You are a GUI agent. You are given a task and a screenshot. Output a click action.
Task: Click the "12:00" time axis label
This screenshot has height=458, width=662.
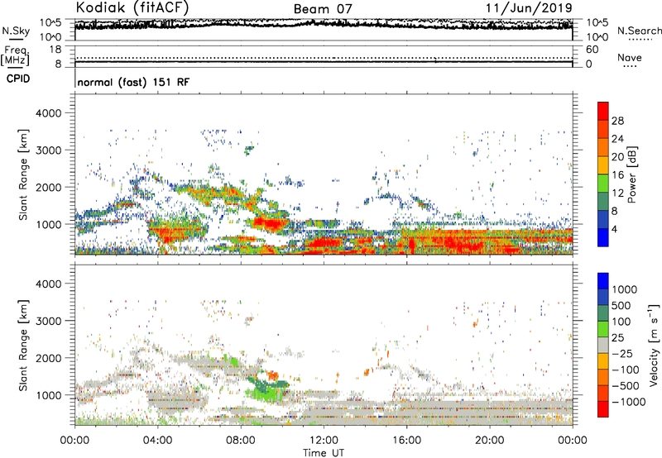(x=324, y=441)
